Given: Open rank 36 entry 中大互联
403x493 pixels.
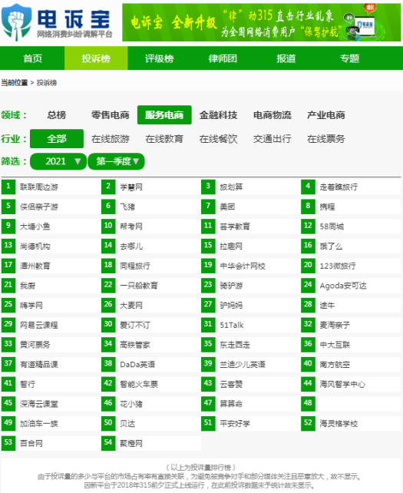Looking at the screenshot, I should [x=335, y=345].
